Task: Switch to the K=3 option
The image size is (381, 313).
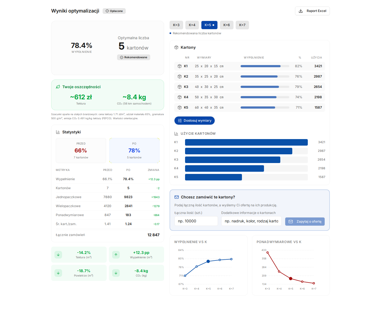Action: coord(176,25)
